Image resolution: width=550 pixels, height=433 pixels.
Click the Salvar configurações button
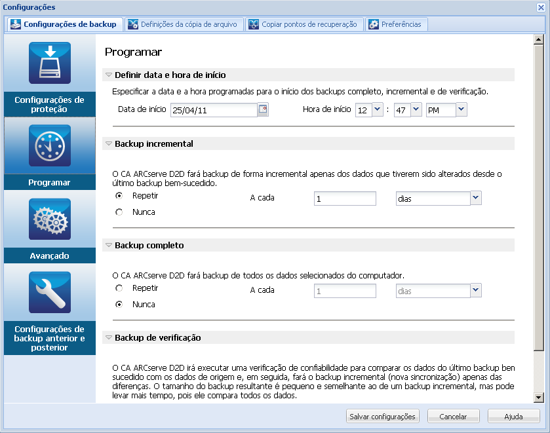click(382, 416)
